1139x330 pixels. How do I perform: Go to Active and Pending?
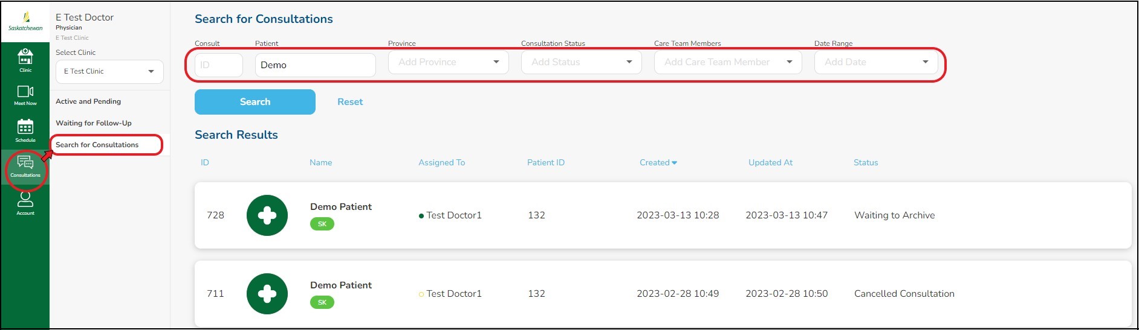point(88,101)
